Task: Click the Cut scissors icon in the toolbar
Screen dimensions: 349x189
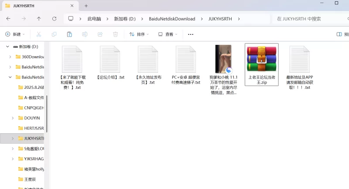Action: (38, 34)
